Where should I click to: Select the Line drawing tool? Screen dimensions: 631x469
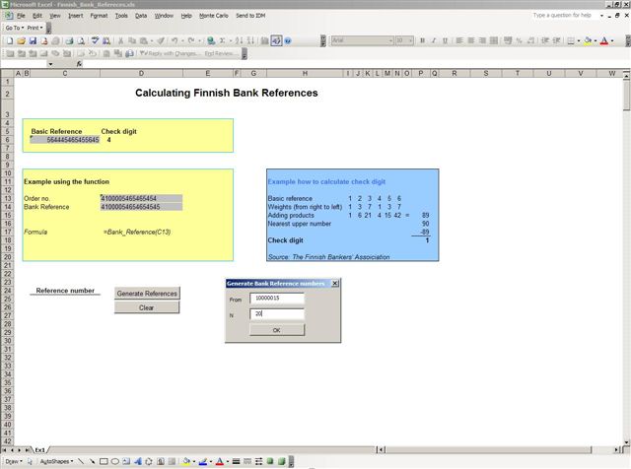[81, 461]
